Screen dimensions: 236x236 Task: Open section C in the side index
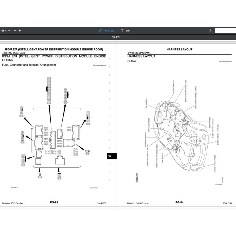(109, 74)
